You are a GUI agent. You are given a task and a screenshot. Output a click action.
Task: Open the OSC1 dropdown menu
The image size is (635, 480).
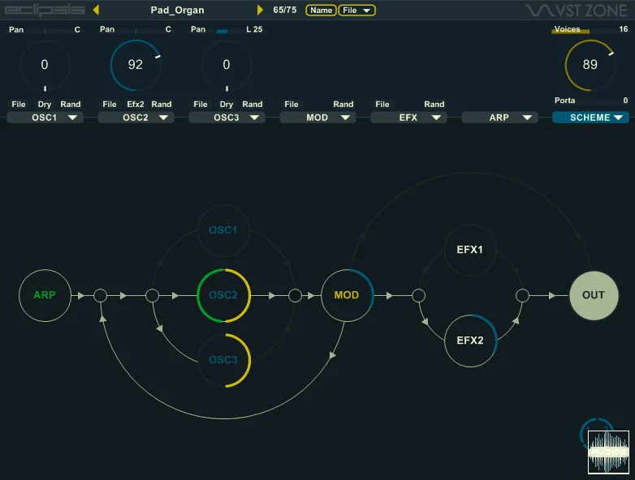[x=45, y=118]
